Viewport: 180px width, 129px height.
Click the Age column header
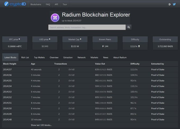pos(33,64)
